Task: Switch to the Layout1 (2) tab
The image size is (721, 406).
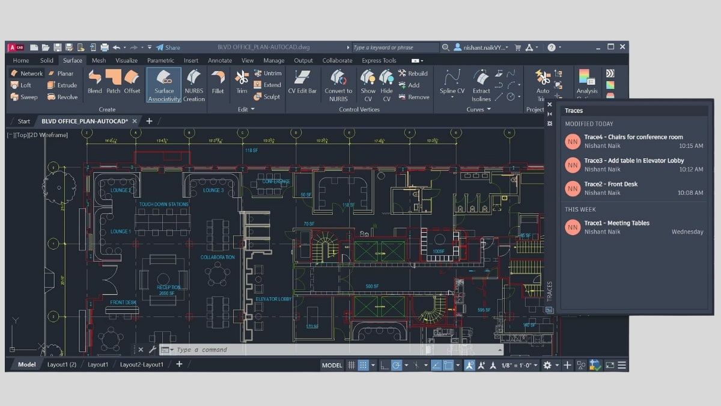Action: [62, 364]
